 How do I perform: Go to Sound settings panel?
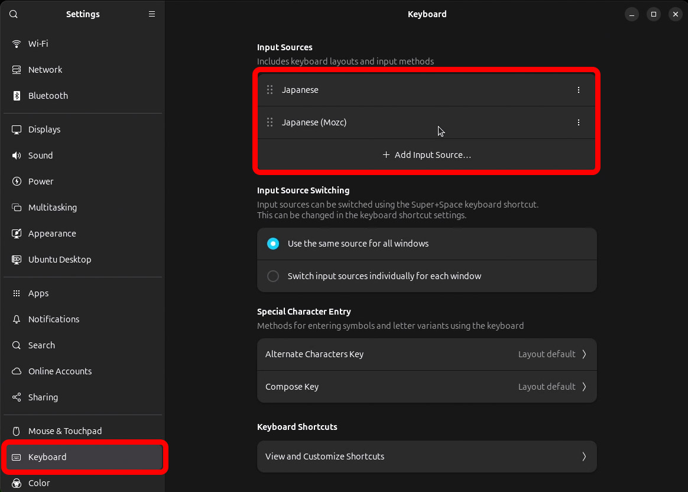pos(83,156)
